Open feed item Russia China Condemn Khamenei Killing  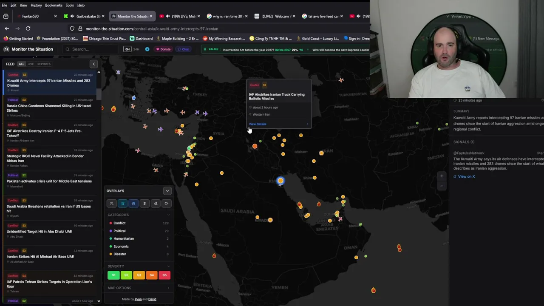pos(49,108)
